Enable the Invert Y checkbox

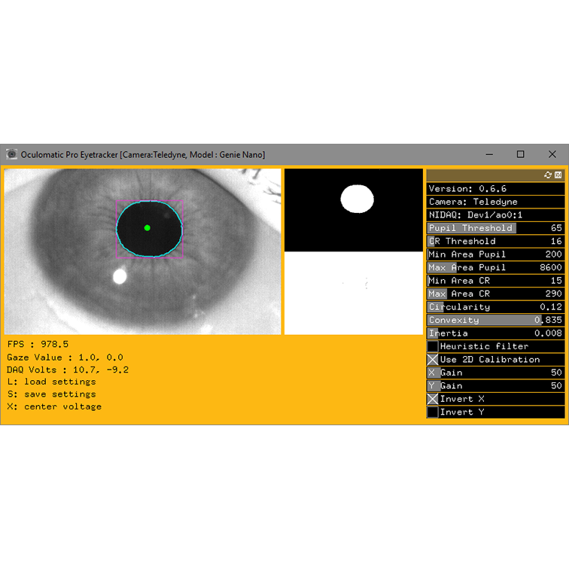point(433,412)
